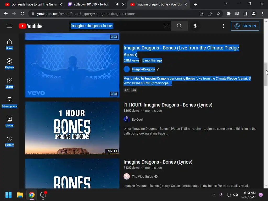The width and height of the screenshot is (268, 201).
Task: Close the Twitch tab
Action: (124, 4)
